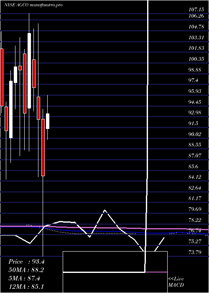The height and width of the screenshot is (293, 209).
Task: Click the 106.26 price axis label
Action: [x=196, y=16]
